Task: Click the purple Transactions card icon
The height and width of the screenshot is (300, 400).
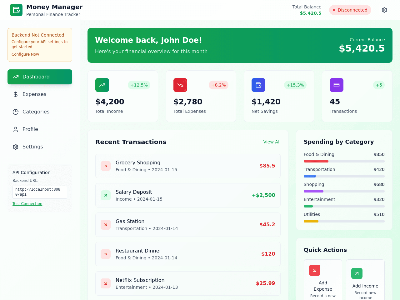Action: (x=337, y=85)
